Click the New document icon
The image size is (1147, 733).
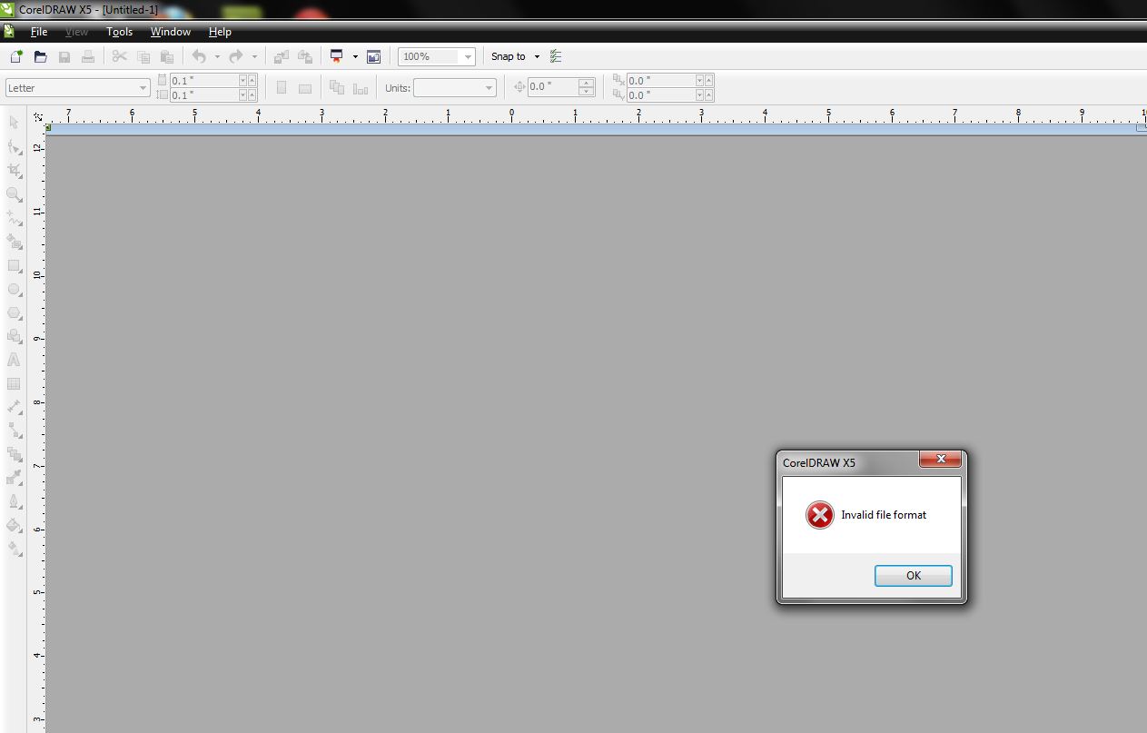[16, 56]
